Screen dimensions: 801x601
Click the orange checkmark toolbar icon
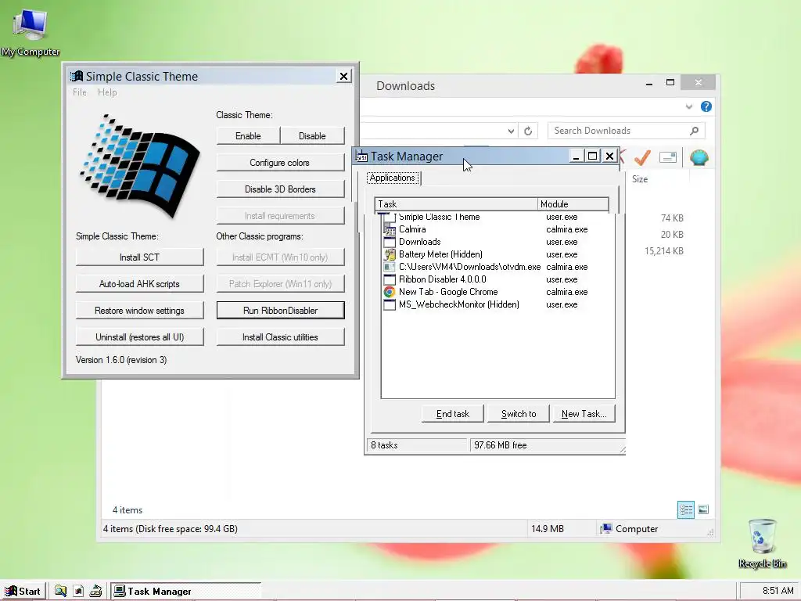coord(642,157)
